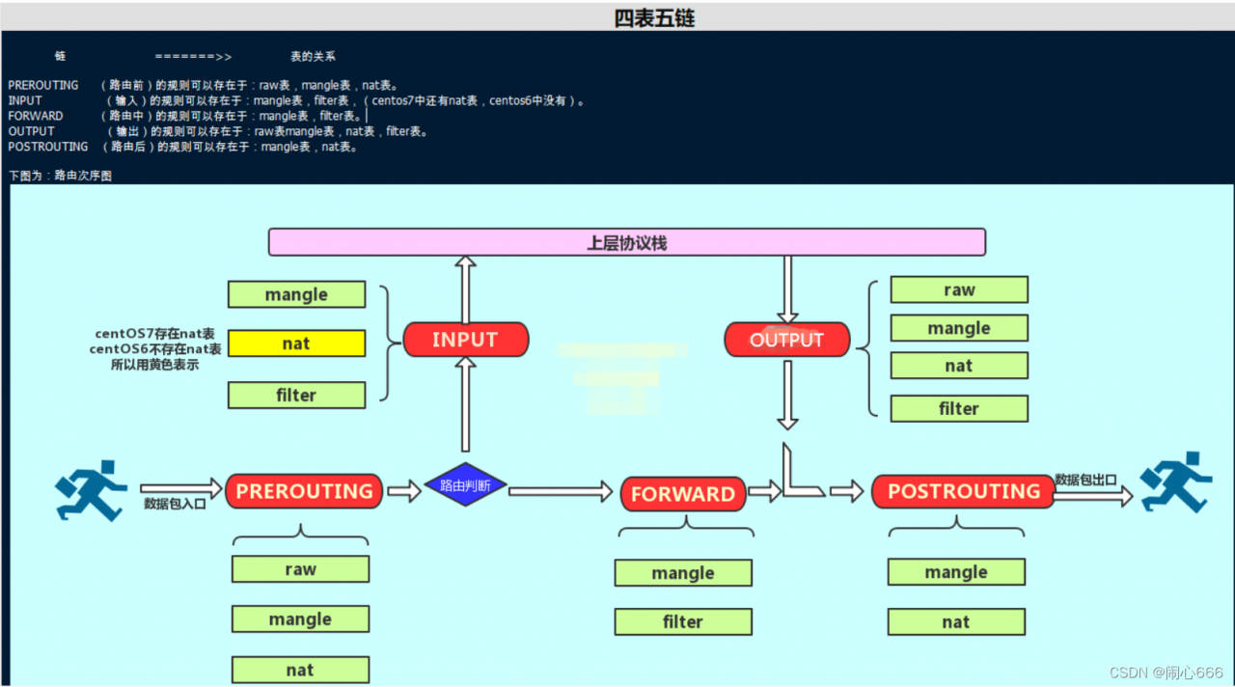Click the nat box under POSTROUTING

956,622
